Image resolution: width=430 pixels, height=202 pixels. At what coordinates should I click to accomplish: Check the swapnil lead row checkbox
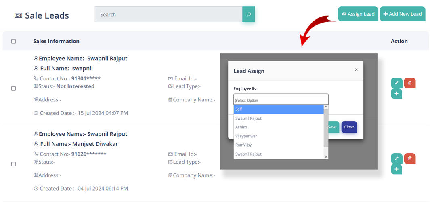coord(14,88)
